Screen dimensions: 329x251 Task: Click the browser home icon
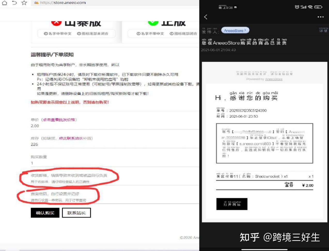coord(4,3)
